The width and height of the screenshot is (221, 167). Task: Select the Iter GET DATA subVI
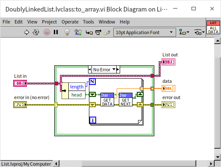107,100
